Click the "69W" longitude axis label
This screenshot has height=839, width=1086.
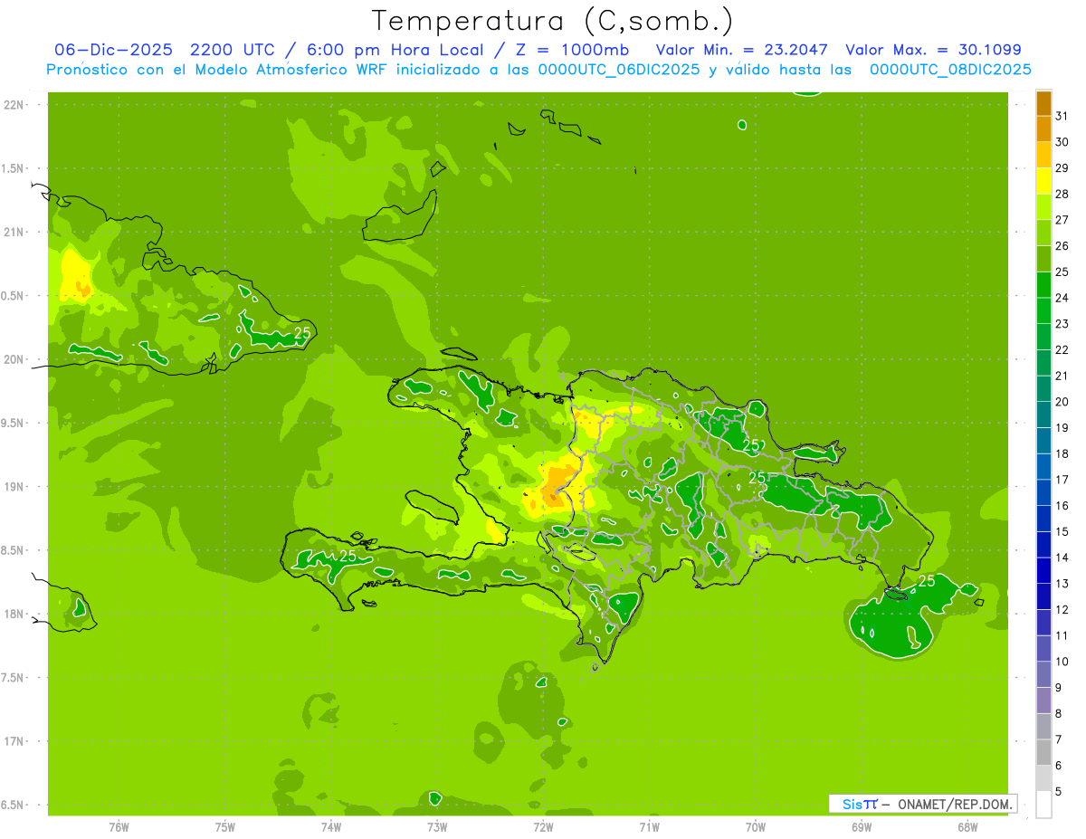pyautogui.click(x=862, y=826)
